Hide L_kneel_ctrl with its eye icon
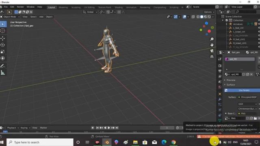This screenshot has width=260, height=146. pyautogui.click(x=259, y=32)
